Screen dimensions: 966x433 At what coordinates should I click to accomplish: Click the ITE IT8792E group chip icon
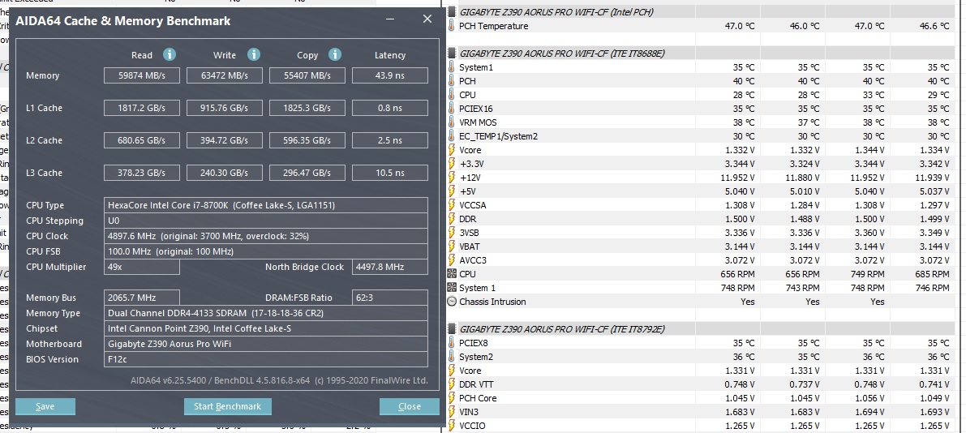click(x=452, y=329)
